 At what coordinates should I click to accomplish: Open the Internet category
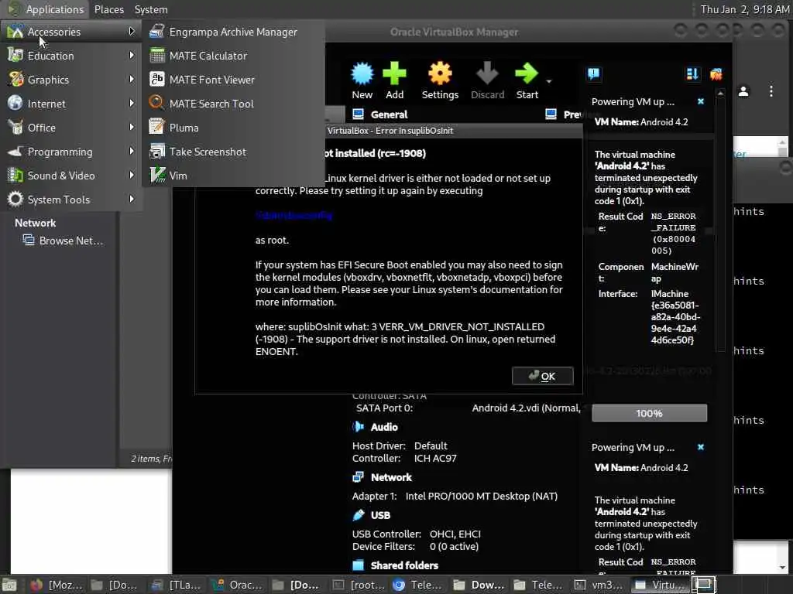pyautogui.click(x=70, y=104)
